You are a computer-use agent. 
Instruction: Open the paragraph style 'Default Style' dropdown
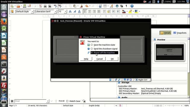click(x=32, y=12)
